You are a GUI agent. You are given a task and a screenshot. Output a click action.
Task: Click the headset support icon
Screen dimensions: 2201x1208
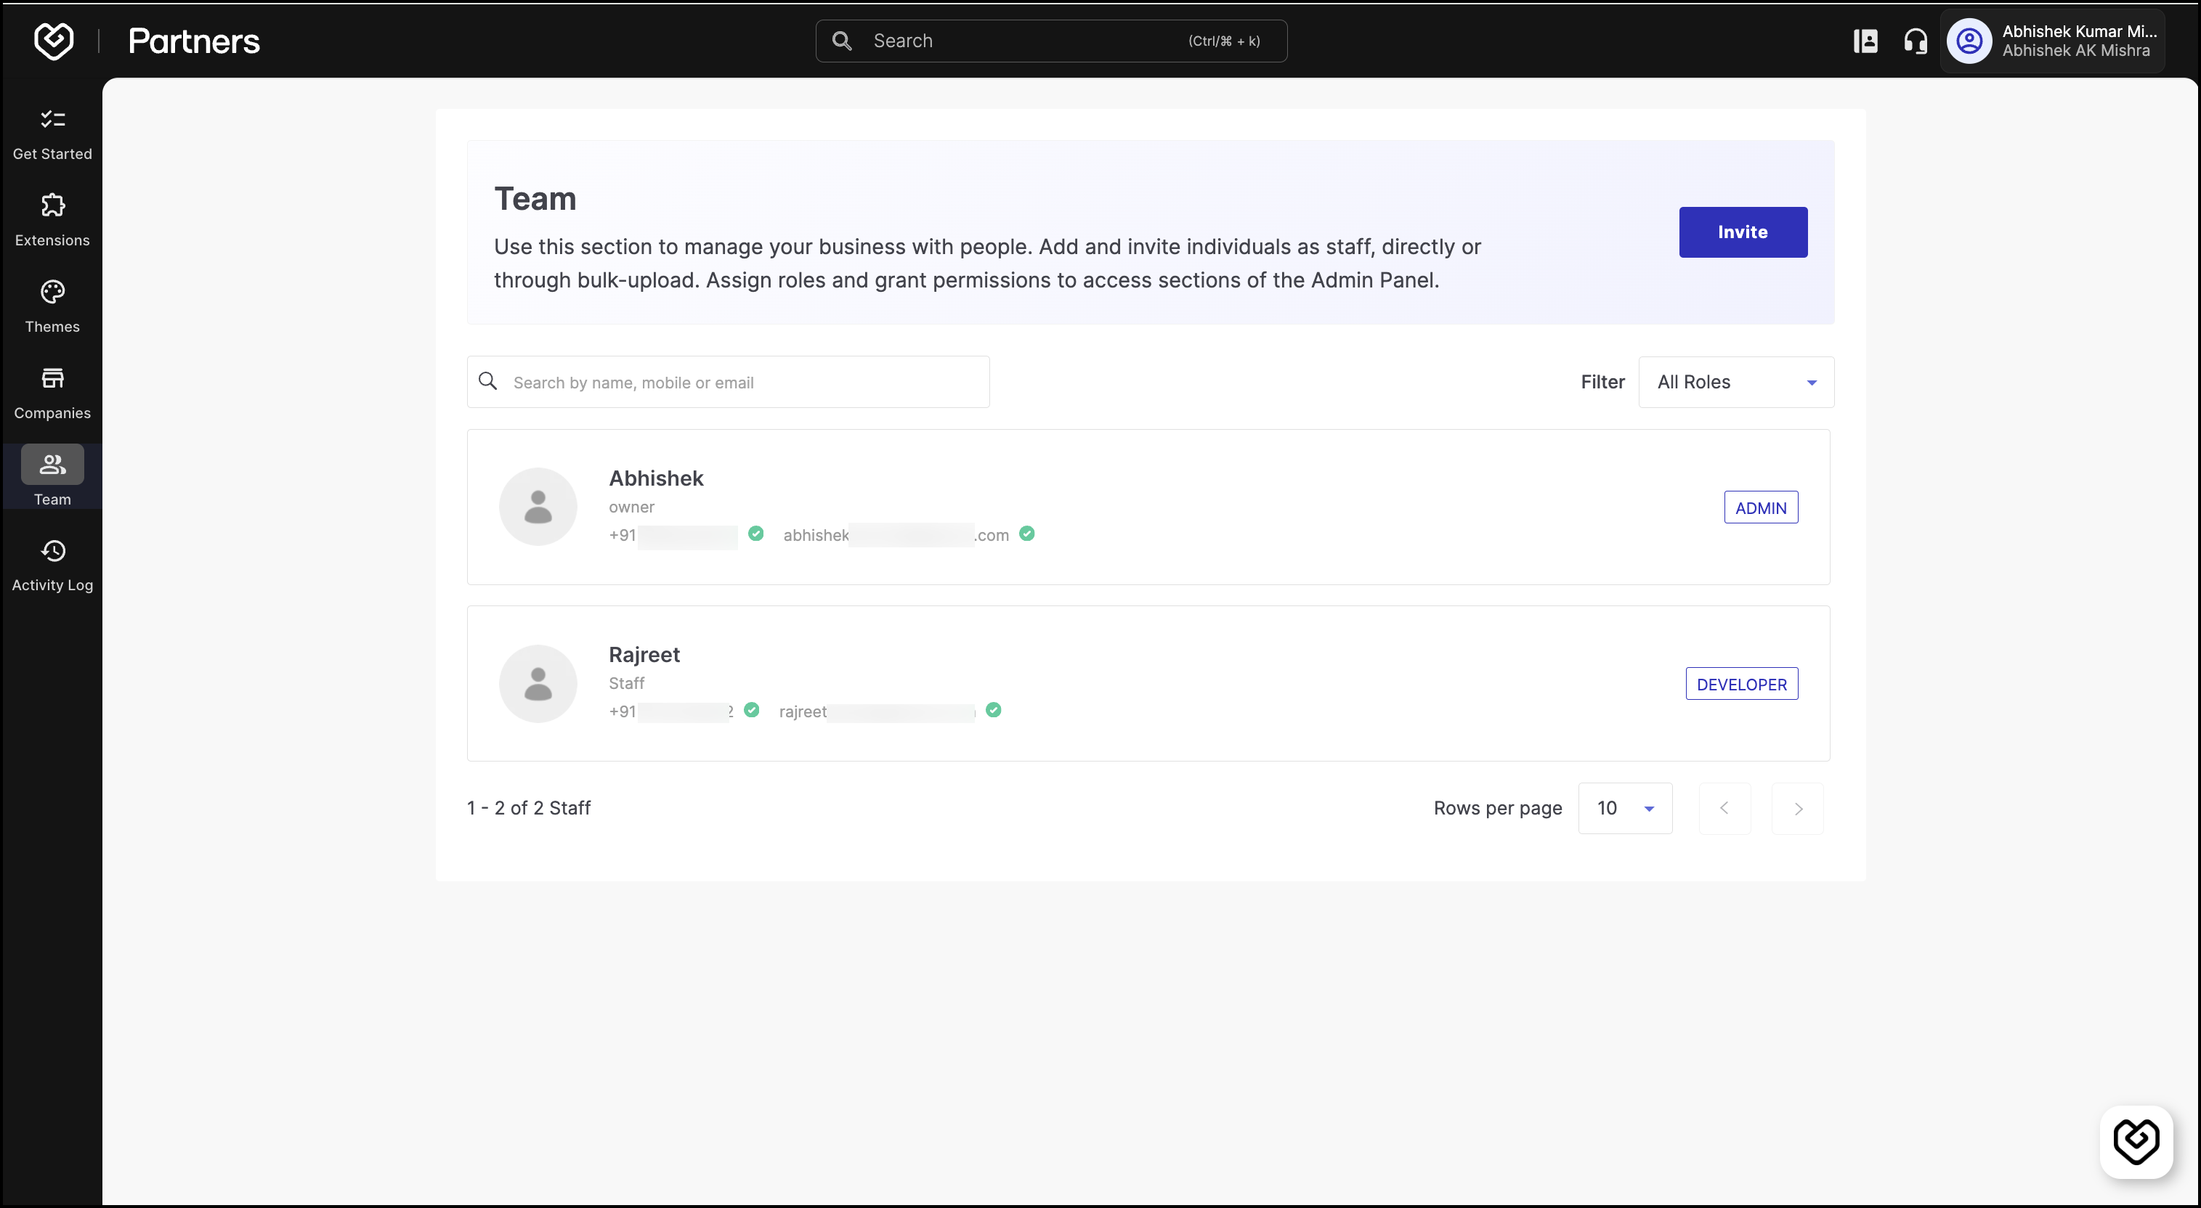pyautogui.click(x=1916, y=41)
